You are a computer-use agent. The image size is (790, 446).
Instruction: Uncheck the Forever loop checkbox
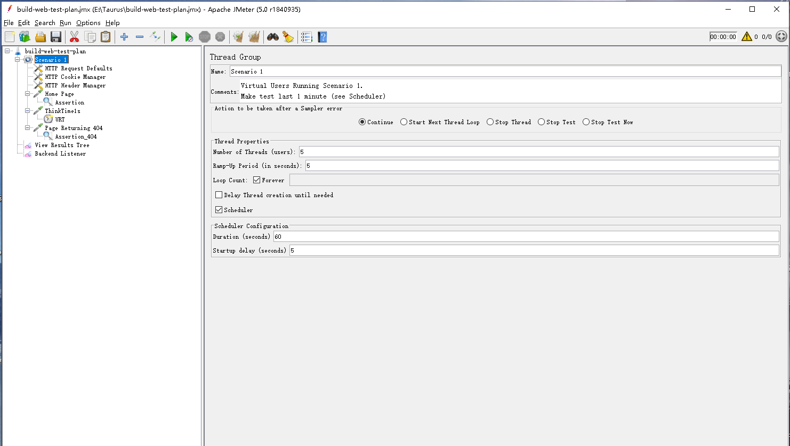257,180
